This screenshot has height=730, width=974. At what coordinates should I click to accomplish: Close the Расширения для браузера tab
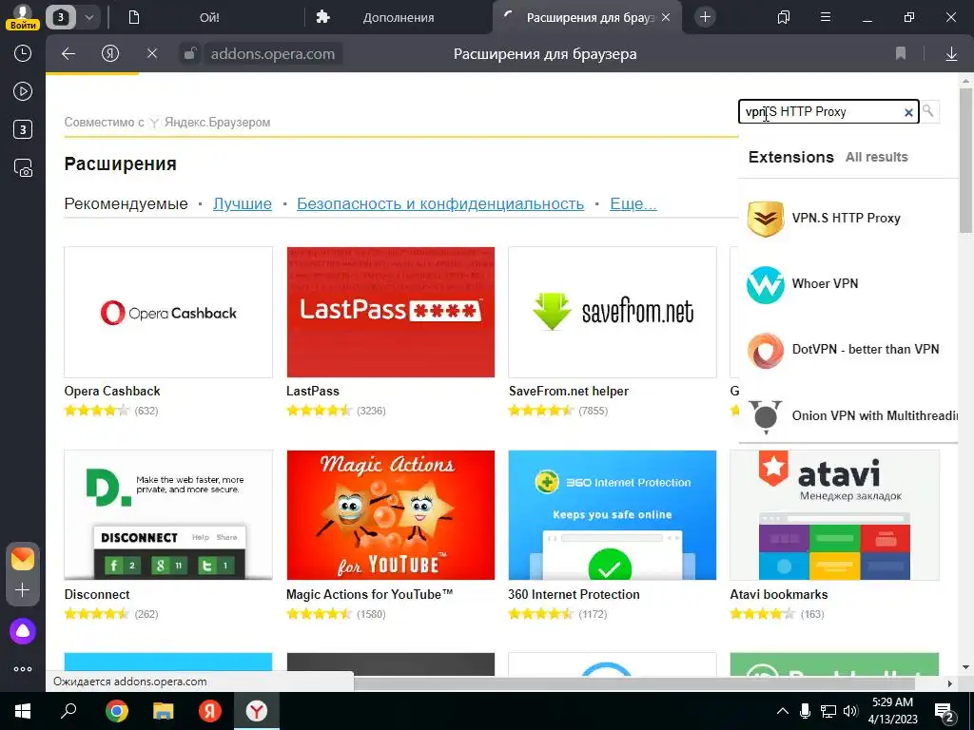(666, 17)
